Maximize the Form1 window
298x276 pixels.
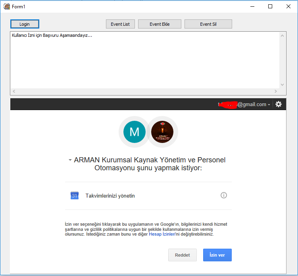[270, 6]
